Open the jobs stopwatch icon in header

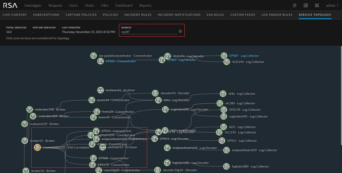tap(294, 5)
